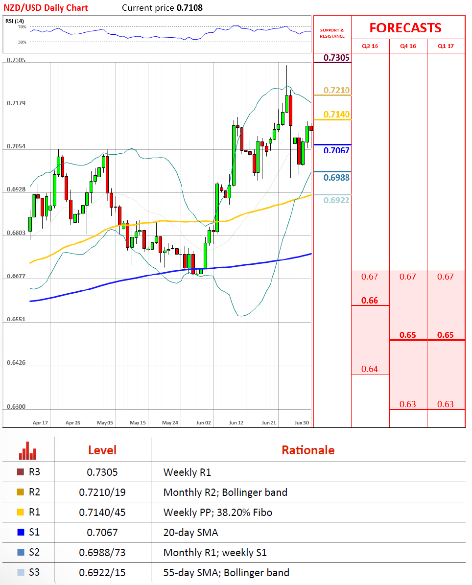The height and width of the screenshot is (585, 472).
Task: Click the 0.6551 price axis label
Action: click(x=16, y=319)
